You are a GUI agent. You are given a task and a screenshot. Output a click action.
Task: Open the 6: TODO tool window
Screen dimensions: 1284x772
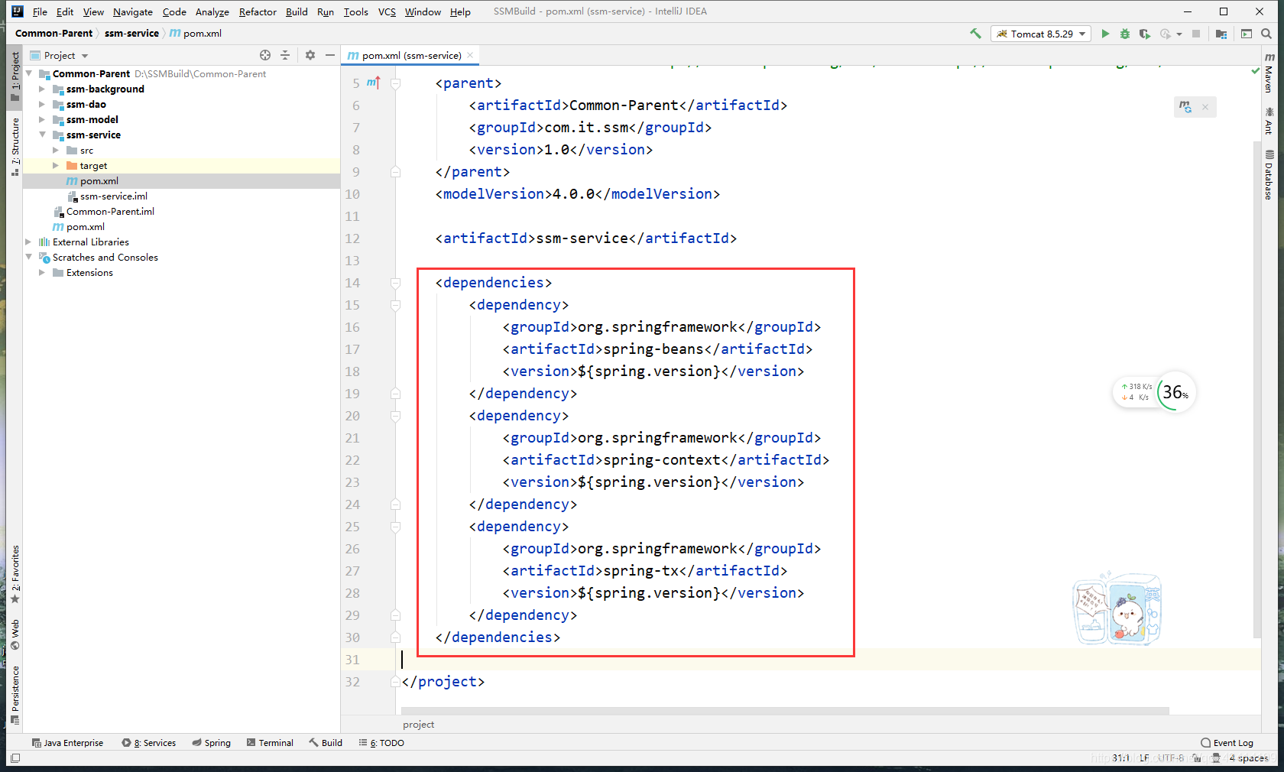[381, 743]
